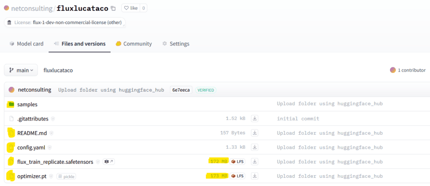The image size is (430, 186).
Task: Click the safety shield next to .gitattributes
Action: pyautogui.click(x=53, y=119)
